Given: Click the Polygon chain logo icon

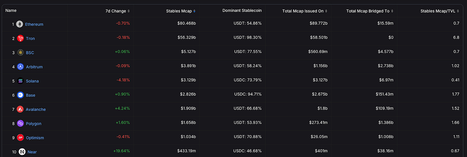Looking at the screenshot, I should pos(21,123).
